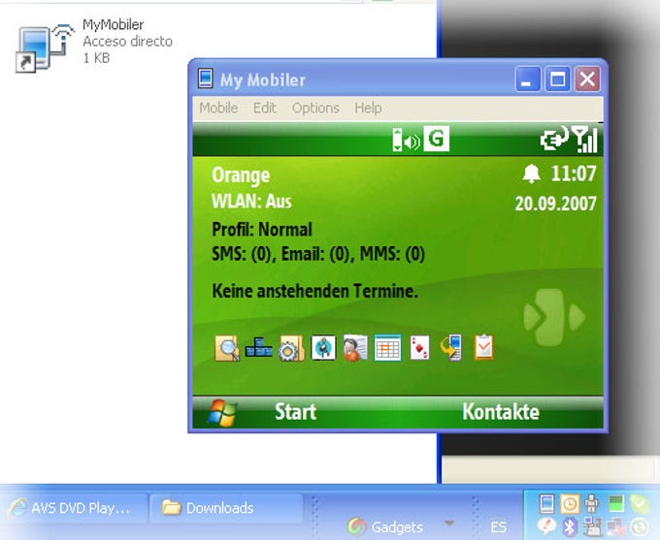The width and height of the screenshot is (660, 540).
Task: Open the calendar grid icon
Action: [387, 348]
